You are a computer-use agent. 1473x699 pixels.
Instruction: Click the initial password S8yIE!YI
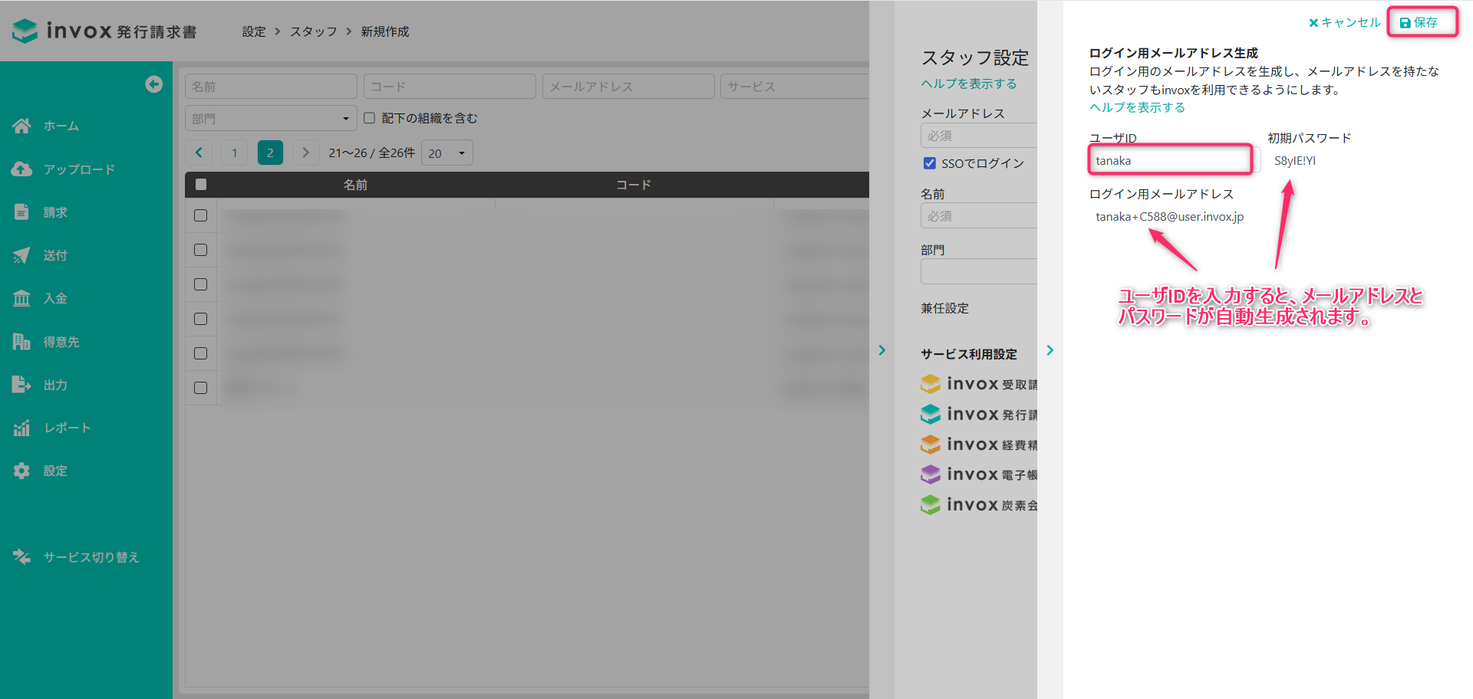1295,160
